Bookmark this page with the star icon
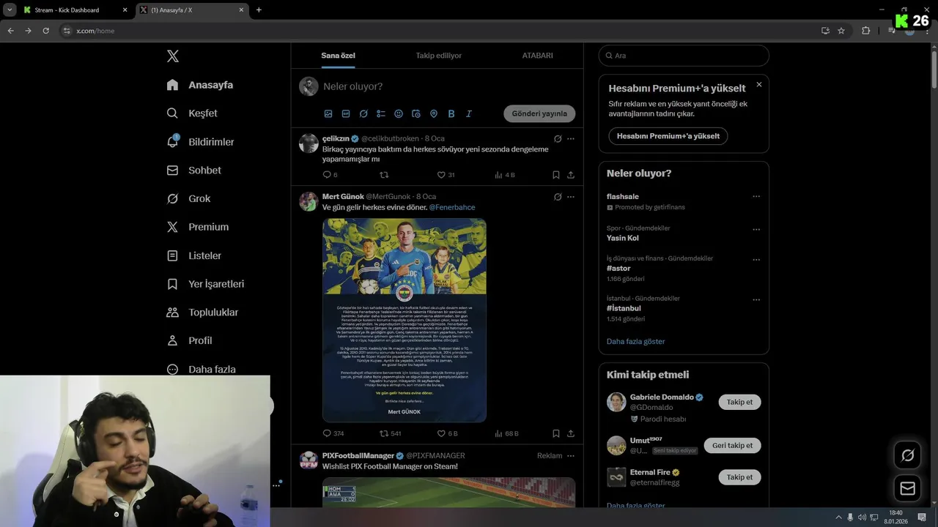This screenshot has width=938, height=527. click(841, 31)
